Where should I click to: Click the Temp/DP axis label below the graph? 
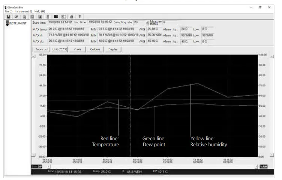[37, 167]
